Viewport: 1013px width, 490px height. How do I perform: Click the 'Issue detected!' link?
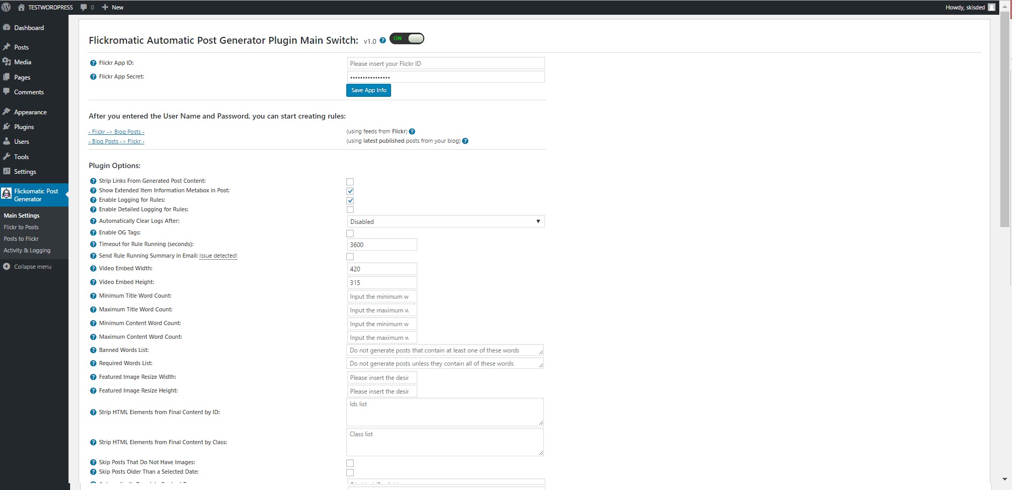click(218, 256)
